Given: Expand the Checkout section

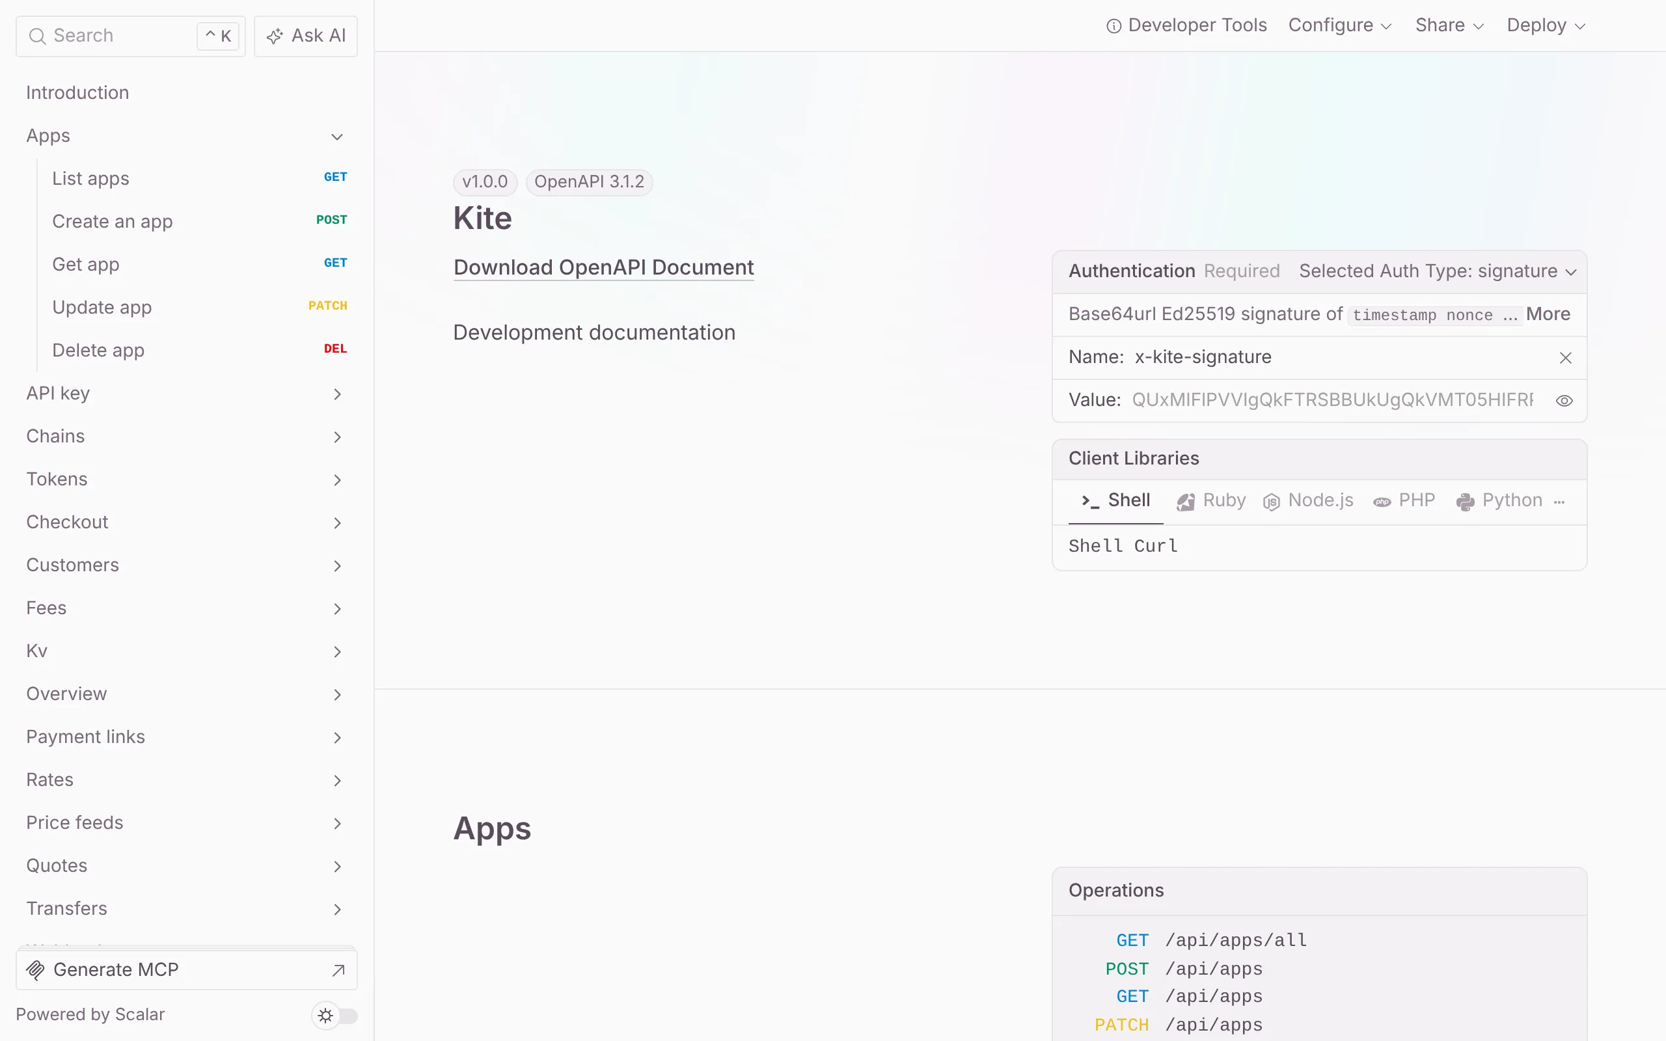Looking at the screenshot, I should click(x=337, y=522).
